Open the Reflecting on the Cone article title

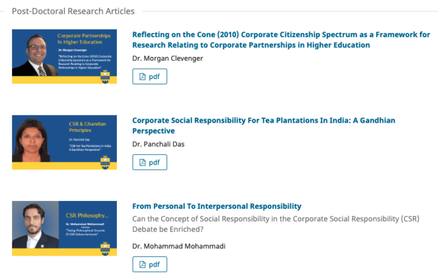coord(281,39)
